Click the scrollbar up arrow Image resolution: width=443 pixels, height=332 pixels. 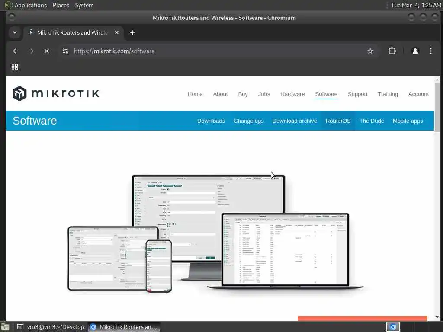tap(437, 80)
